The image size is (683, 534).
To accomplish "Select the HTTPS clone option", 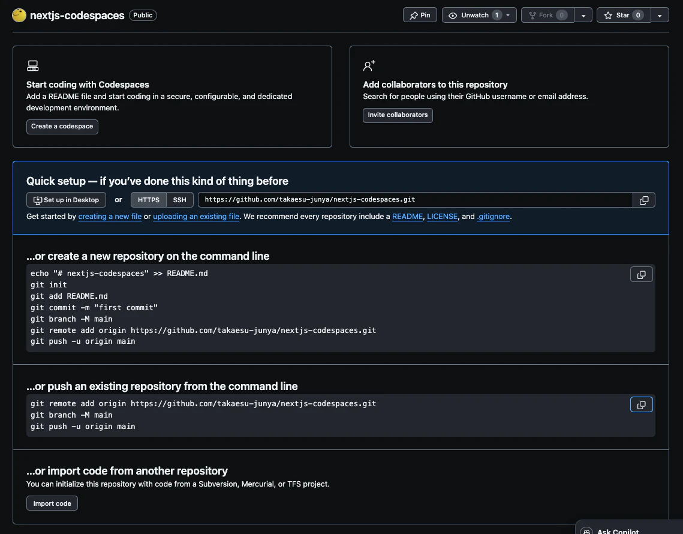I will [x=149, y=200].
